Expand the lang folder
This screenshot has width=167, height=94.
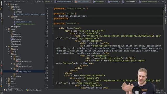click(9, 51)
